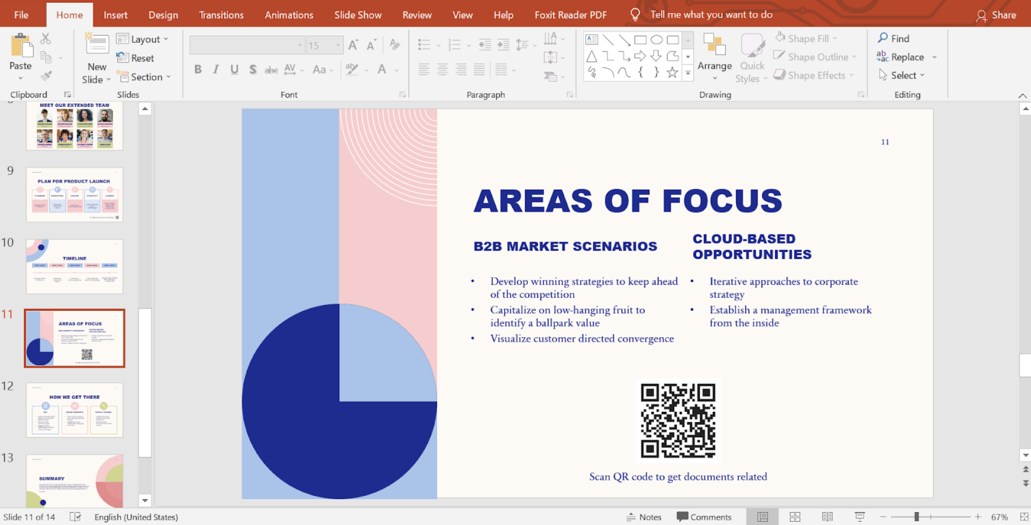Switch to the Design tab

tap(163, 15)
